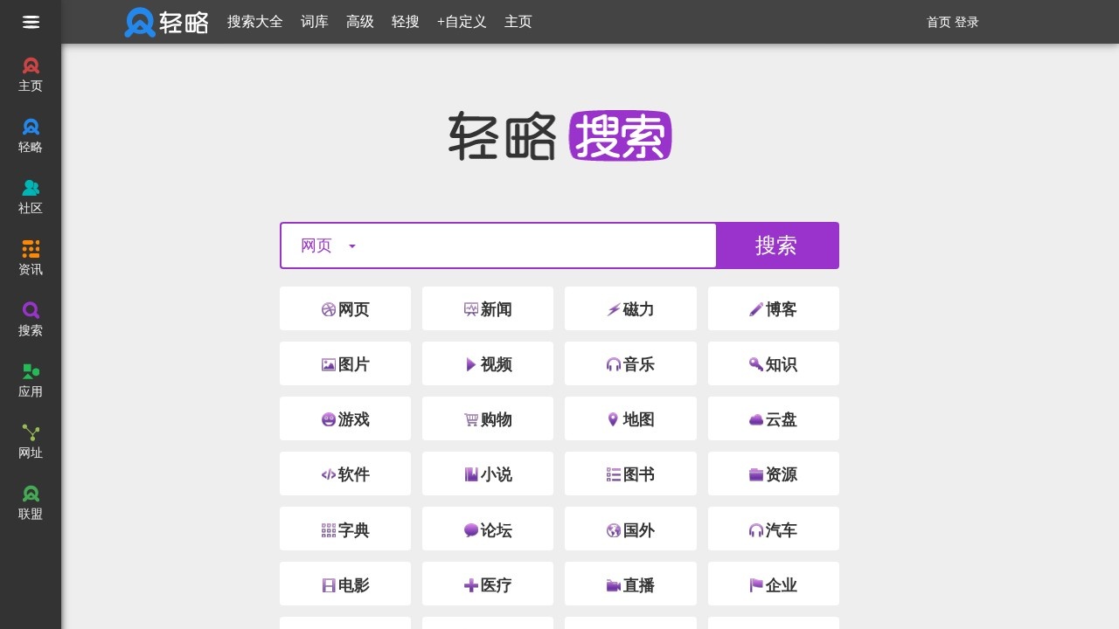Click the 主页 home icon in sidebar
The width and height of the screenshot is (1119, 629).
30,73
